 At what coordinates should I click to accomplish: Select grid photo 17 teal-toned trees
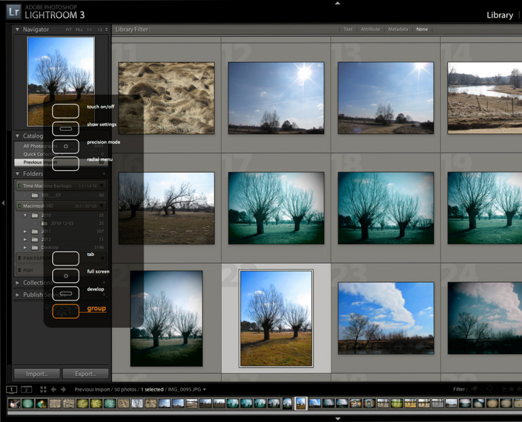276,208
